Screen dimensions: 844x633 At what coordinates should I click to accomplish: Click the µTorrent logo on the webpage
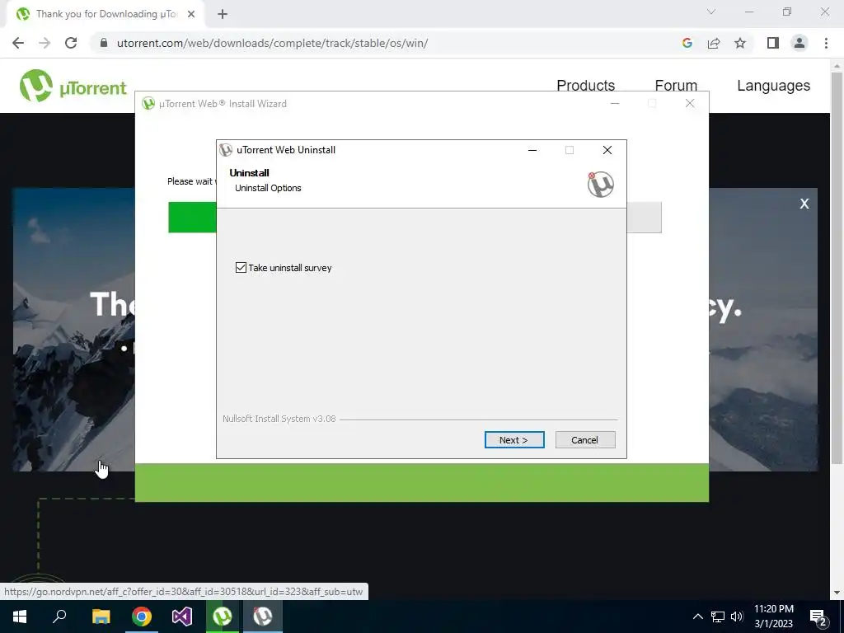73,86
